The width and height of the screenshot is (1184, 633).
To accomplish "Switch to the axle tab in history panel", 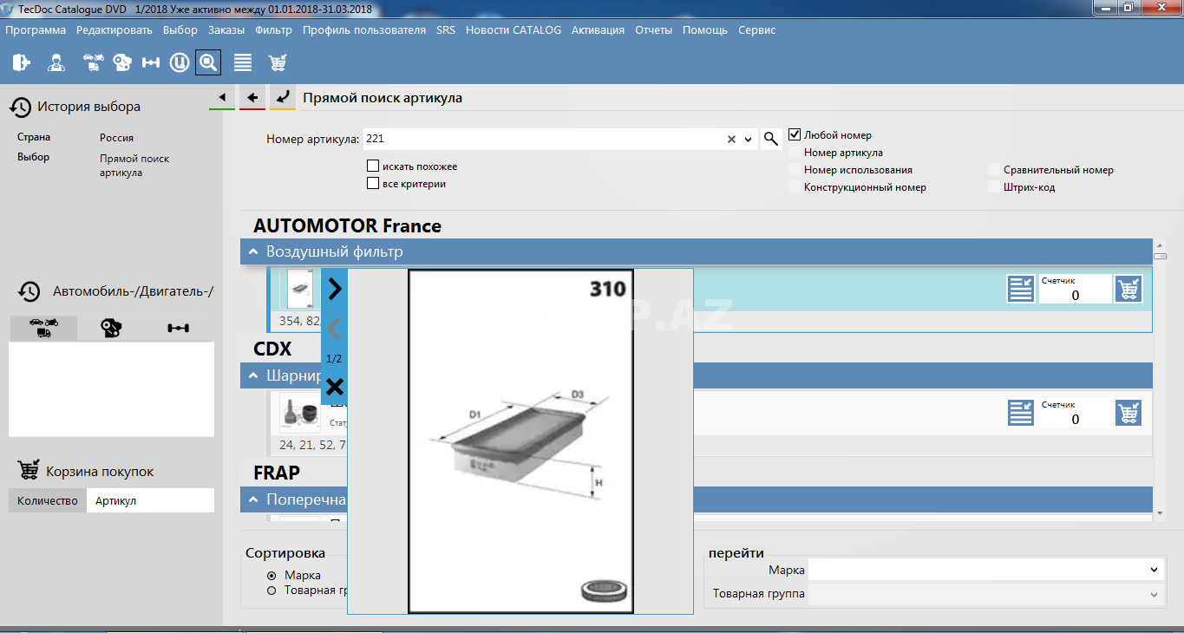I will [179, 328].
